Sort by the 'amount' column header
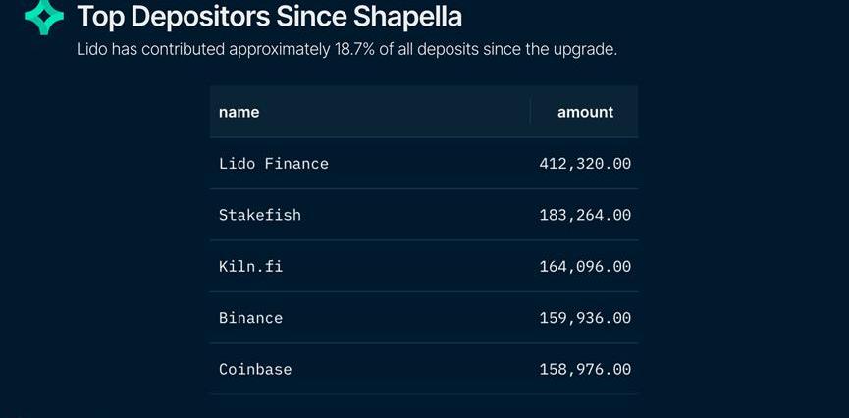The width and height of the screenshot is (849, 418). pyautogui.click(x=585, y=112)
